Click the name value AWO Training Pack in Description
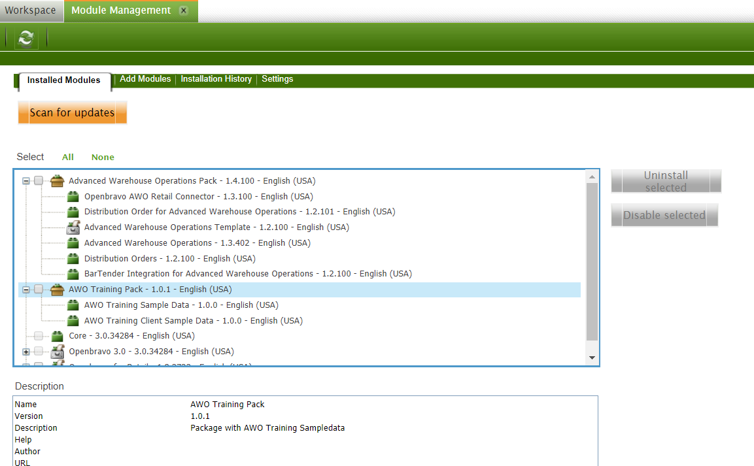This screenshot has width=754, height=466. [x=228, y=405]
